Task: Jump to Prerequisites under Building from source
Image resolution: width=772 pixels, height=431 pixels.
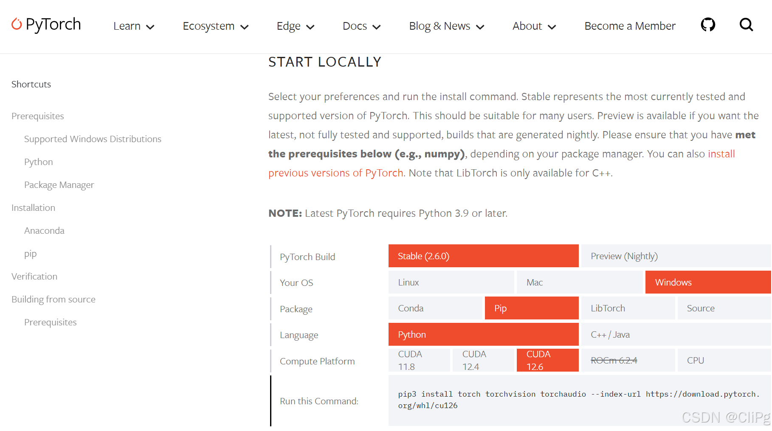Action: point(51,322)
